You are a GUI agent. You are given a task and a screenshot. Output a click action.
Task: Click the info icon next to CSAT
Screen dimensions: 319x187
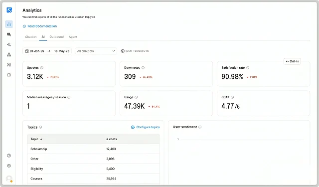tap(232, 97)
